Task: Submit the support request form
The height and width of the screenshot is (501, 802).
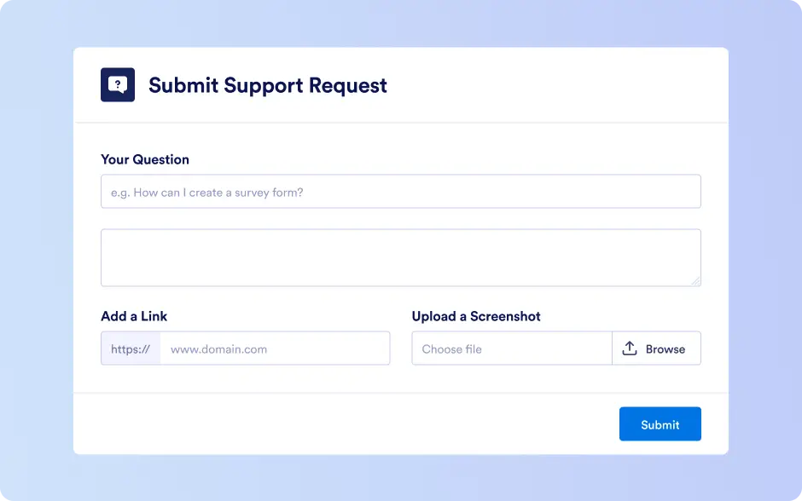Action: [660, 423]
